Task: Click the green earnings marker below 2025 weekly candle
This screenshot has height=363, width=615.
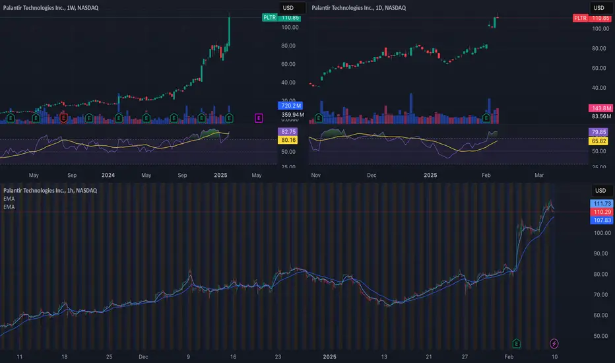Action: pyautogui.click(x=229, y=117)
